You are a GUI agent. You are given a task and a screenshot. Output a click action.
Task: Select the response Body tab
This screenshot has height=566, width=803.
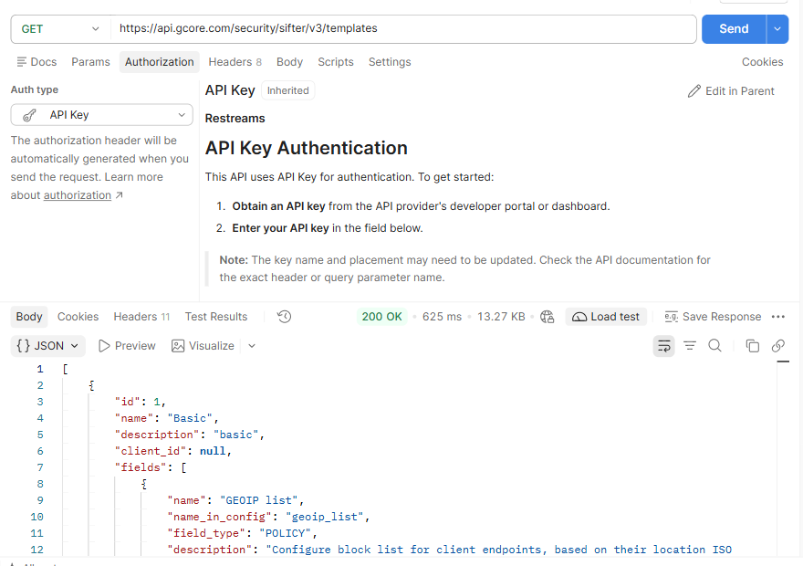pos(29,317)
